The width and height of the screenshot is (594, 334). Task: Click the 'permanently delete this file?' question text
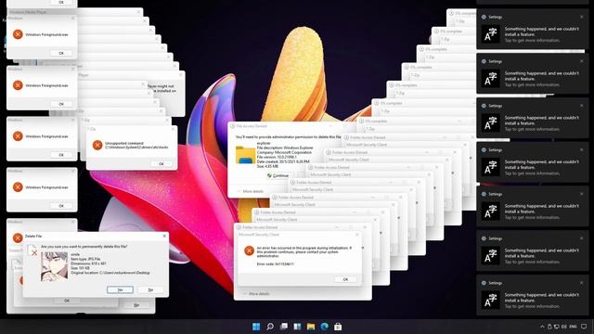click(x=84, y=247)
